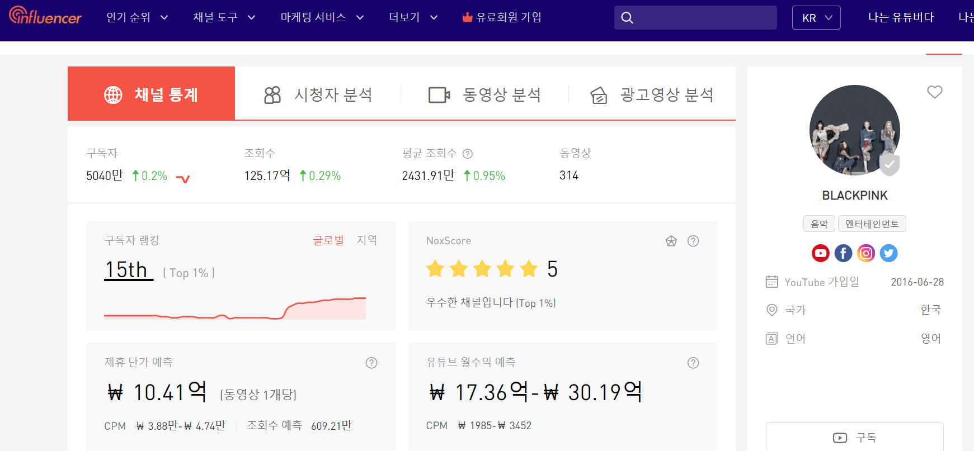Viewport: 974px width, 451px height.
Task: Click the 609.21만 view estimate value
Action: [331, 426]
